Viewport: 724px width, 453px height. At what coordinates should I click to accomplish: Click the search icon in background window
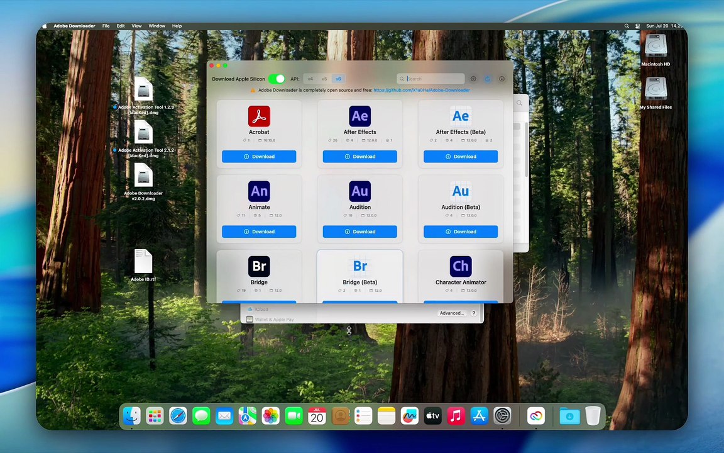(x=520, y=103)
